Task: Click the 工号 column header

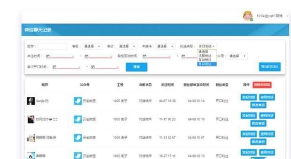Action: 120,85
